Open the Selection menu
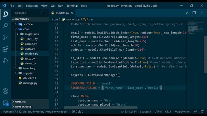Image resolution: width=207 pixels, height=116 pixels. (x=32, y=6)
